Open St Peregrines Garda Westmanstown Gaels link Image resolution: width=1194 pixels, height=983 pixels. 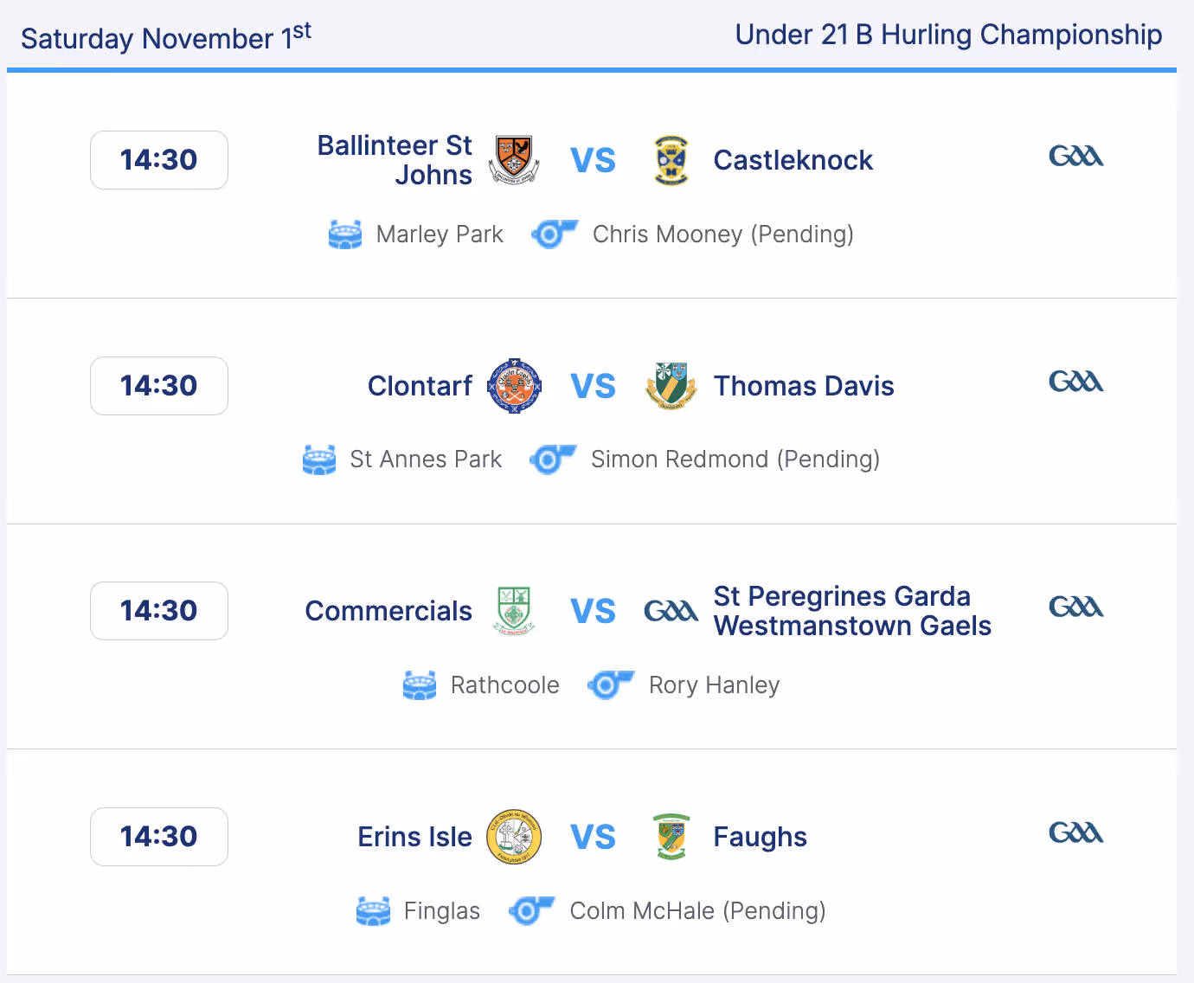coord(851,611)
